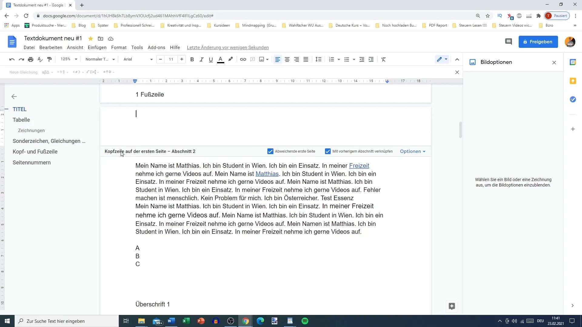Close the equation toolbar
Image resolution: width=582 pixels, height=327 pixels.
click(x=457, y=72)
